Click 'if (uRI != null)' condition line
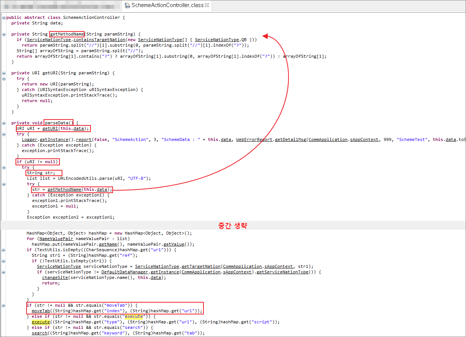466x337 pixels. 37,162
